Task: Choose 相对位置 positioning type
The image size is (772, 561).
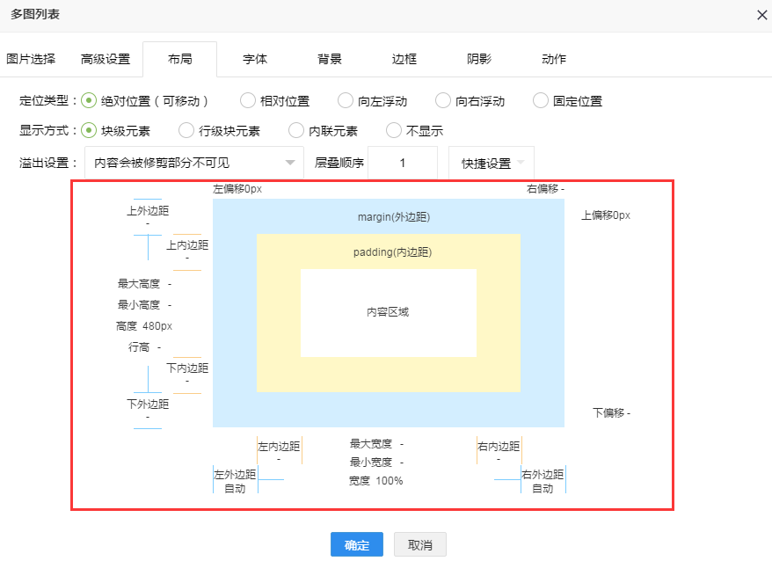Action: pos(248,101)
